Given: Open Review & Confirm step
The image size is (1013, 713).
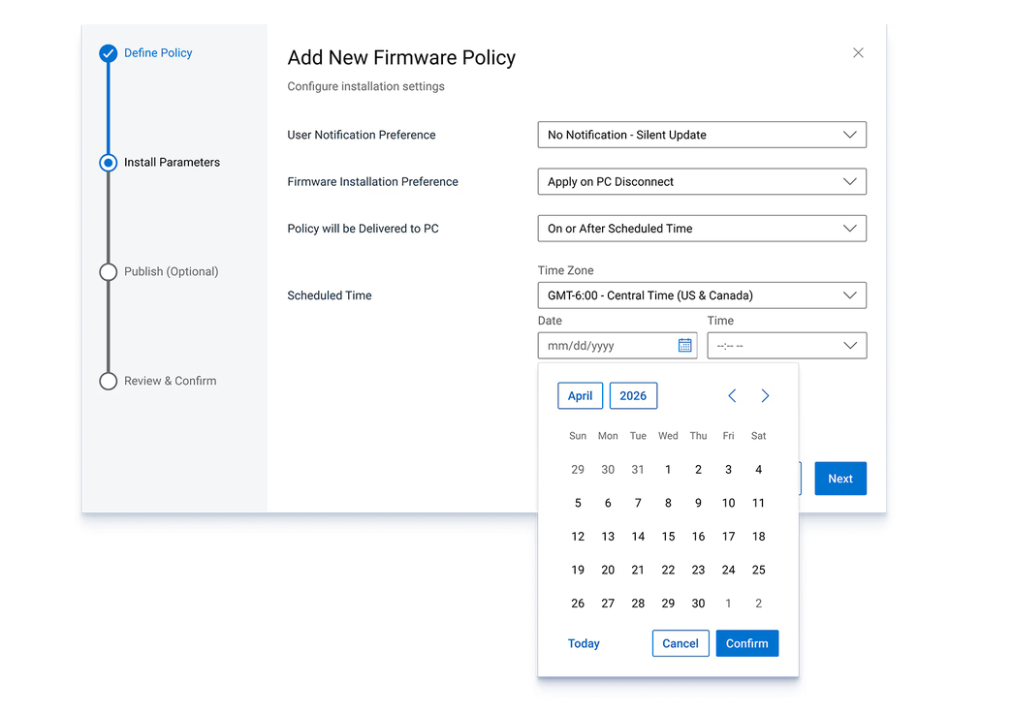Looking at the screenshot, I should 170,381.
